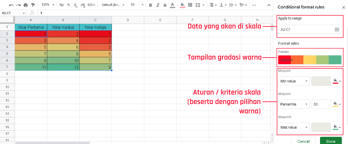This screenshot has width=348, height=144.
Task: Select cell Nilai Pertama
Action: click(31, 27)
